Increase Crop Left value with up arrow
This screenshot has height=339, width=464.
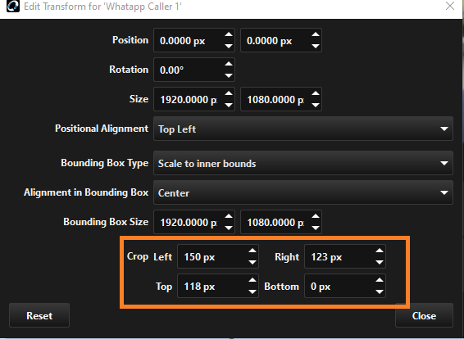[252, 251]
